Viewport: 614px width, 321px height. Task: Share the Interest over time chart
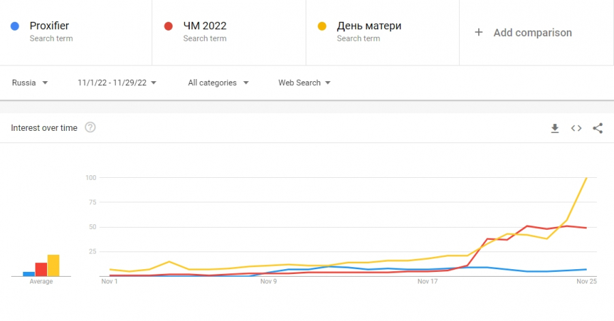coord(598,128)
